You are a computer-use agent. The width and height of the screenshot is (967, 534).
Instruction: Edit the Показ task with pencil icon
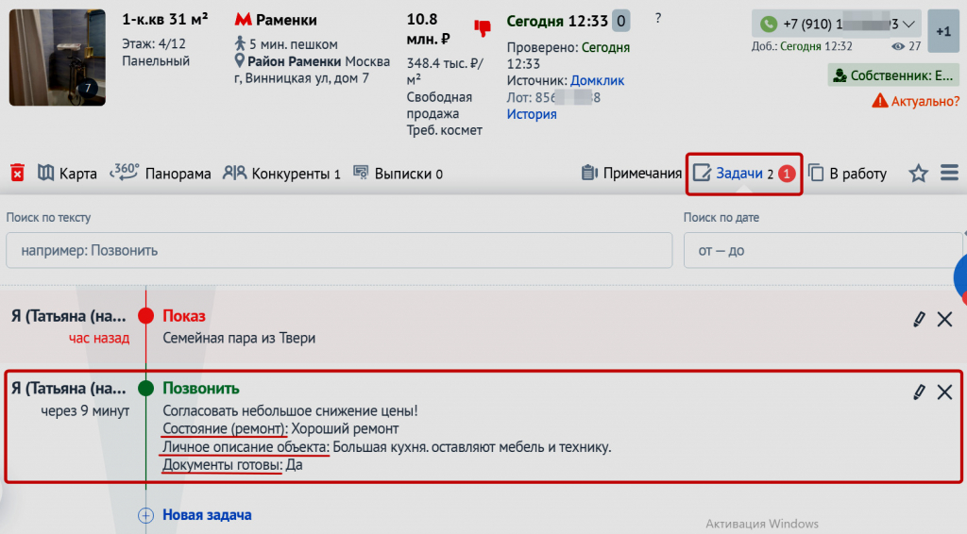point(919,319)
